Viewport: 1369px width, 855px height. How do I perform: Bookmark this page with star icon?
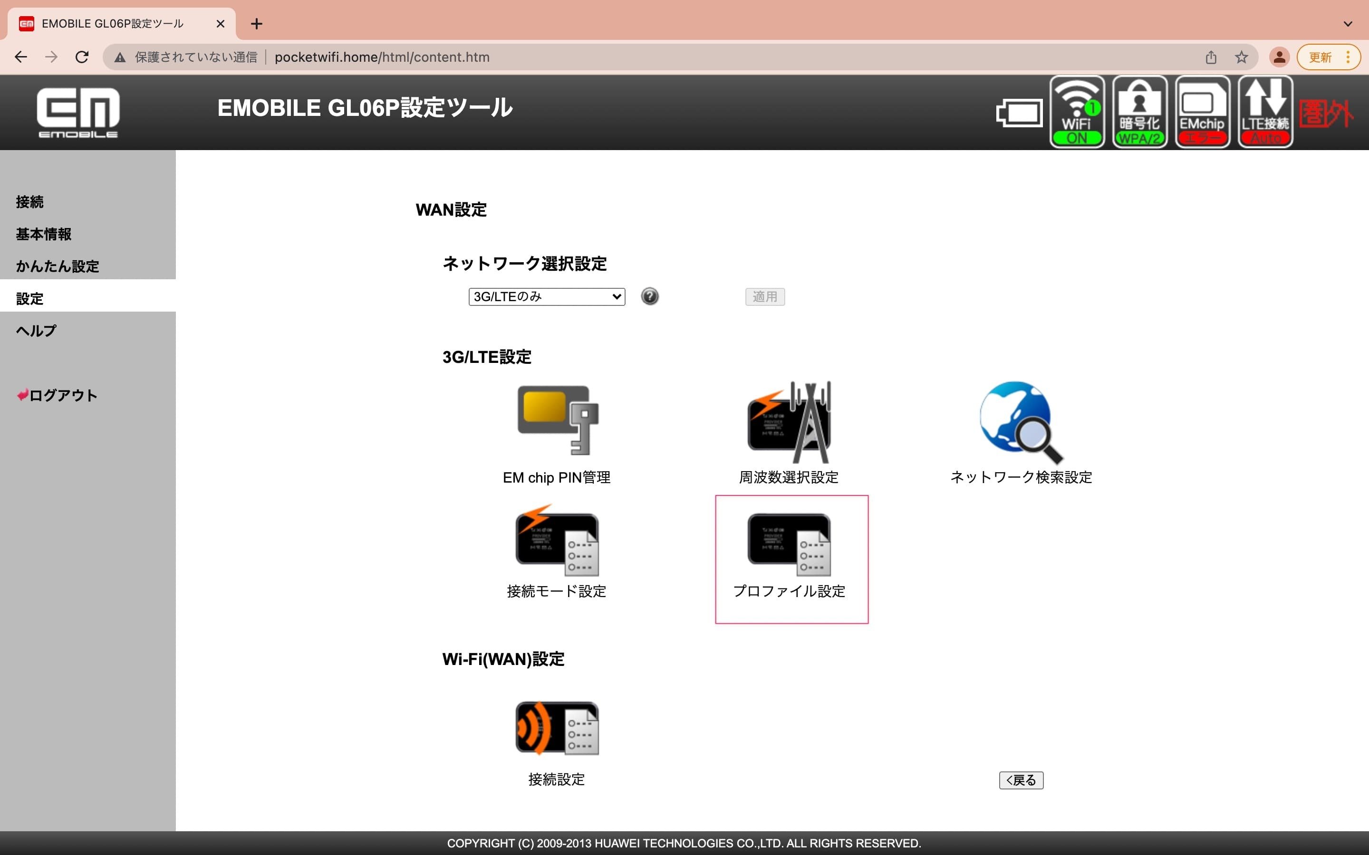pos(1241,57)
